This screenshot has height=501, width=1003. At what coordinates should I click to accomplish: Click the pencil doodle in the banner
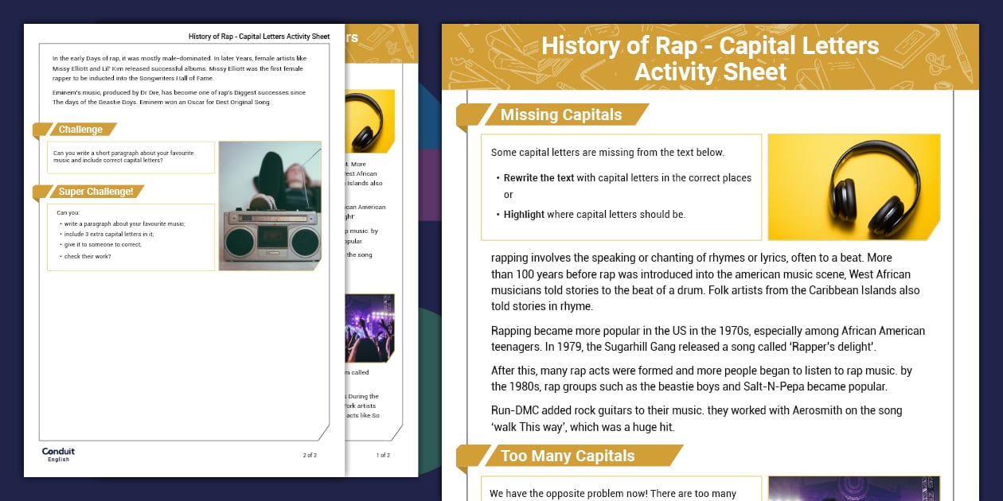[960, 55]
